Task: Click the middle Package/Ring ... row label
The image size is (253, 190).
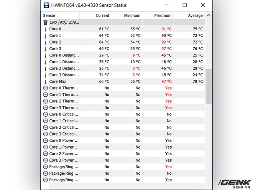Action: [64, 173]
